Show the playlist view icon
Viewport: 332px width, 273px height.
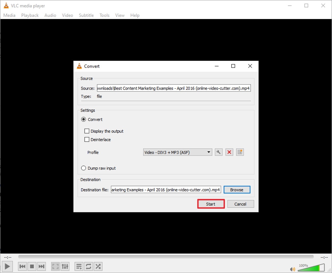79,266
